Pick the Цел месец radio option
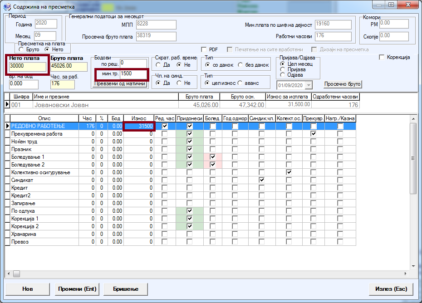Image resolution: width=422 pixels, height=303 pixels. pyautogui.click(x=282, y=64)
